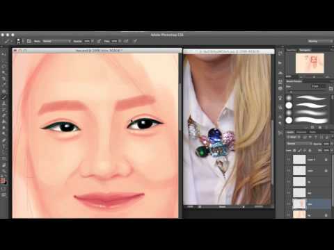Select the Eraser tool
Viewport: 334px width, 250px height.
[3, 115]
